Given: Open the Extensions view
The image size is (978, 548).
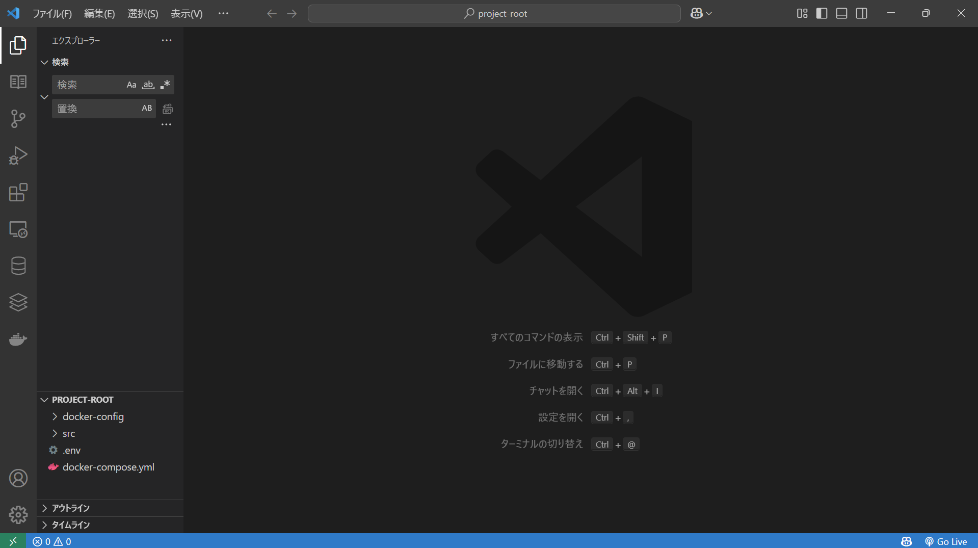Looking at the screenshot, I should point(18,192).
